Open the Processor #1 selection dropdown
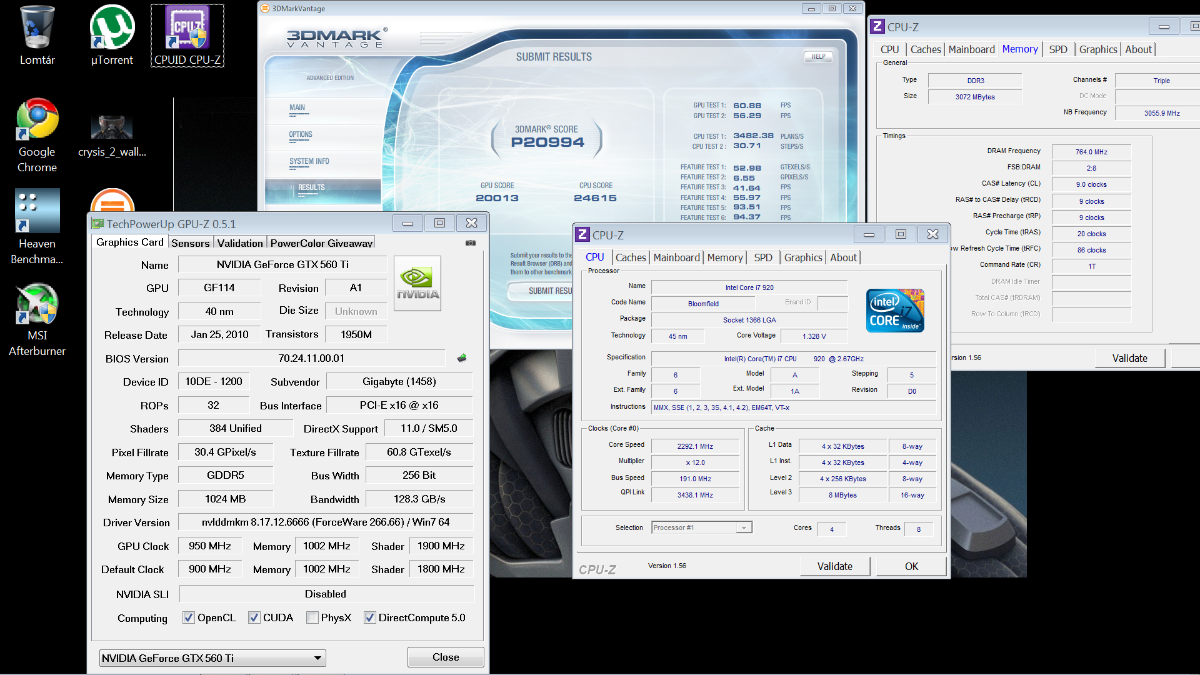This screenshot has width=1200, height=675. pos(701,527)
